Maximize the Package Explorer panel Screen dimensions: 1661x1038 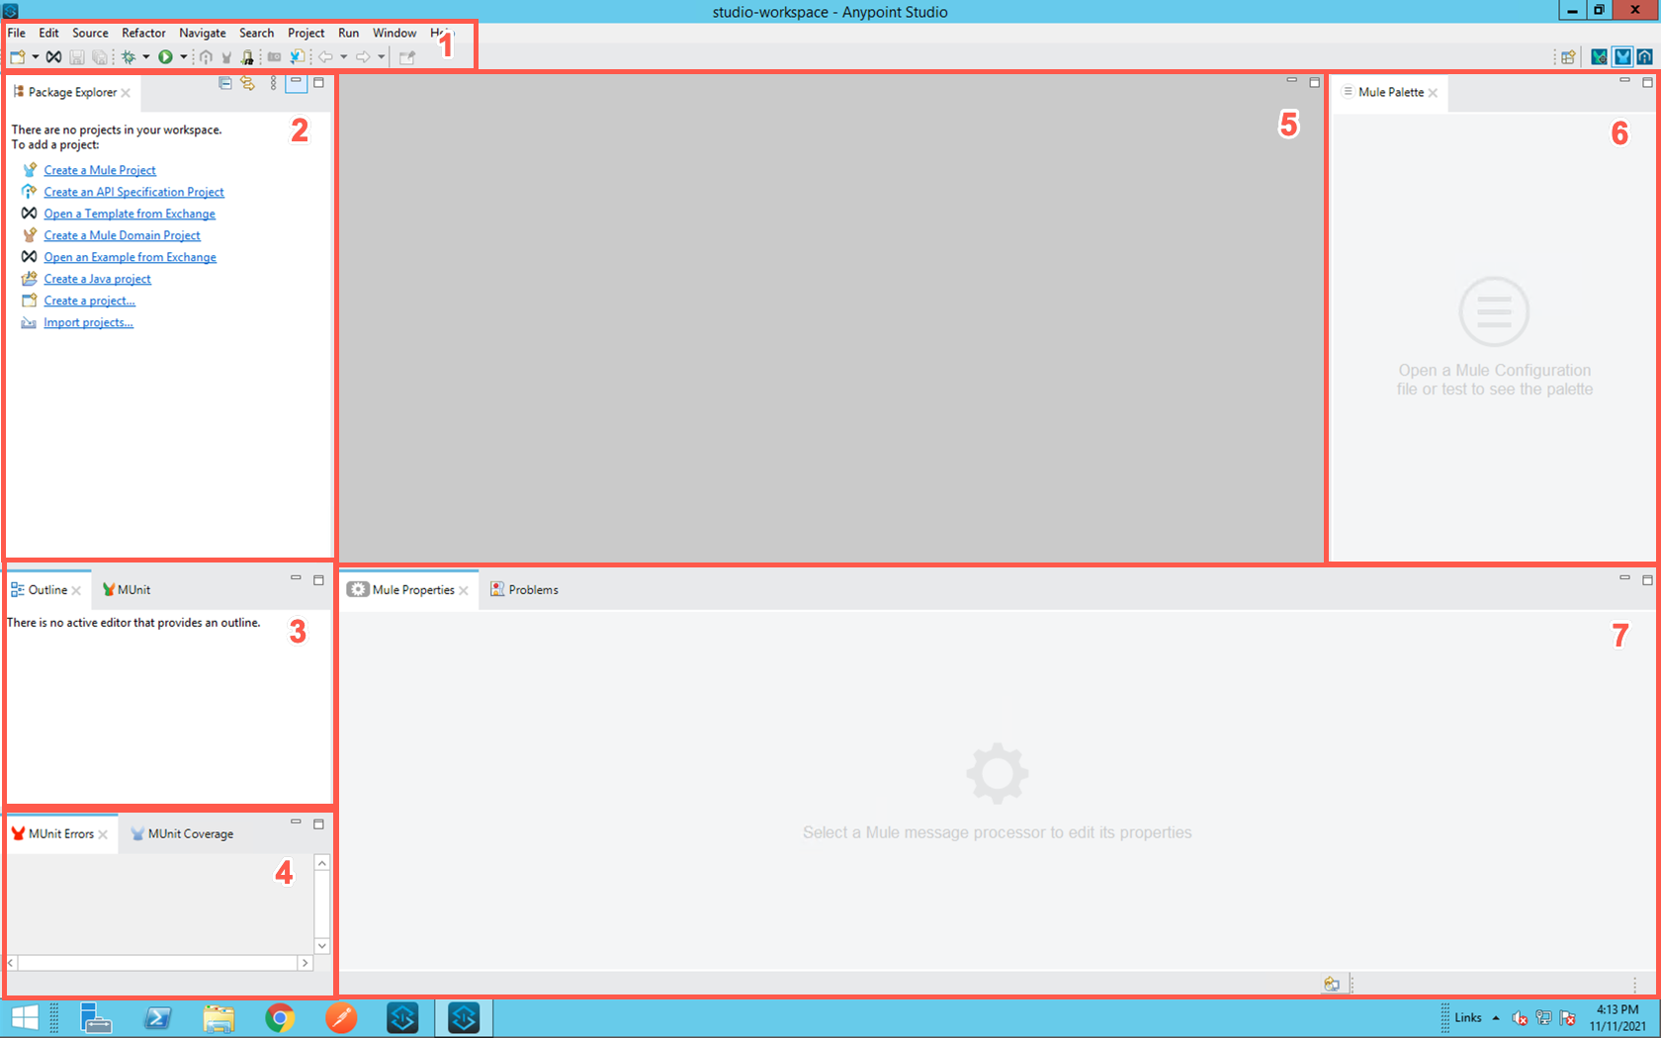click(318, 82)
